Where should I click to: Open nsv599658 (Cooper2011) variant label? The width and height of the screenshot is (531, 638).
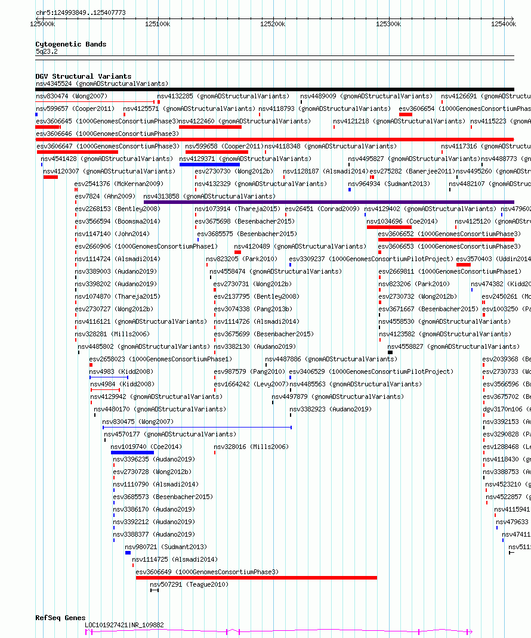point(224,147)
